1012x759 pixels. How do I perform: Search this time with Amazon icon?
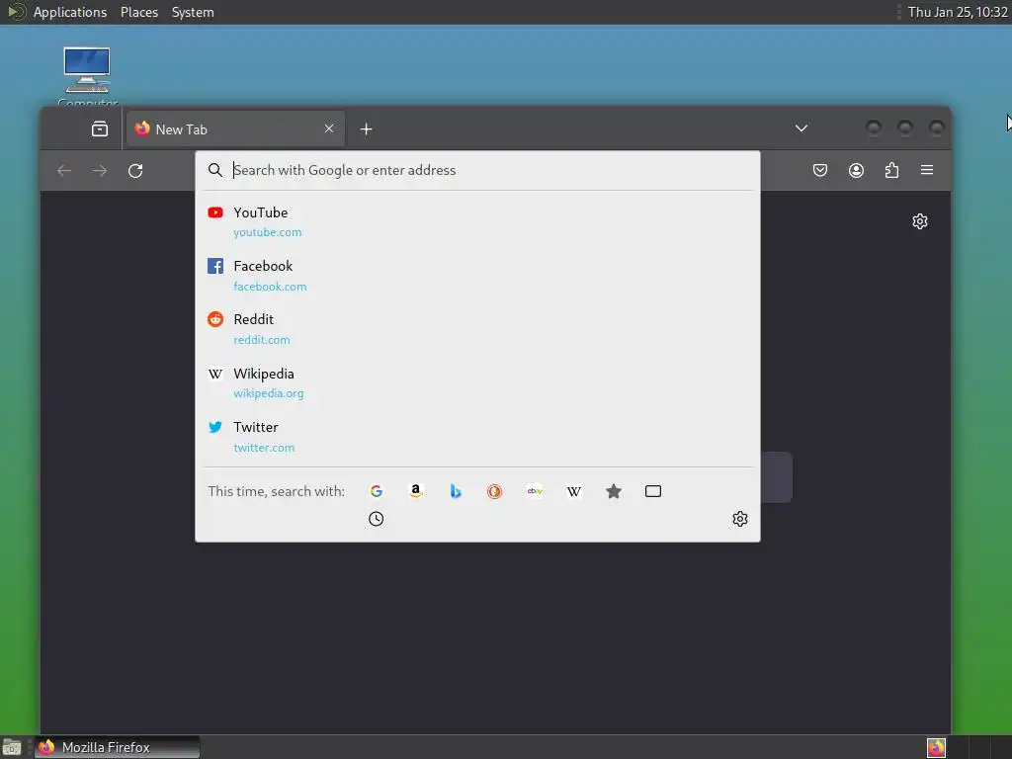[416, 491]
